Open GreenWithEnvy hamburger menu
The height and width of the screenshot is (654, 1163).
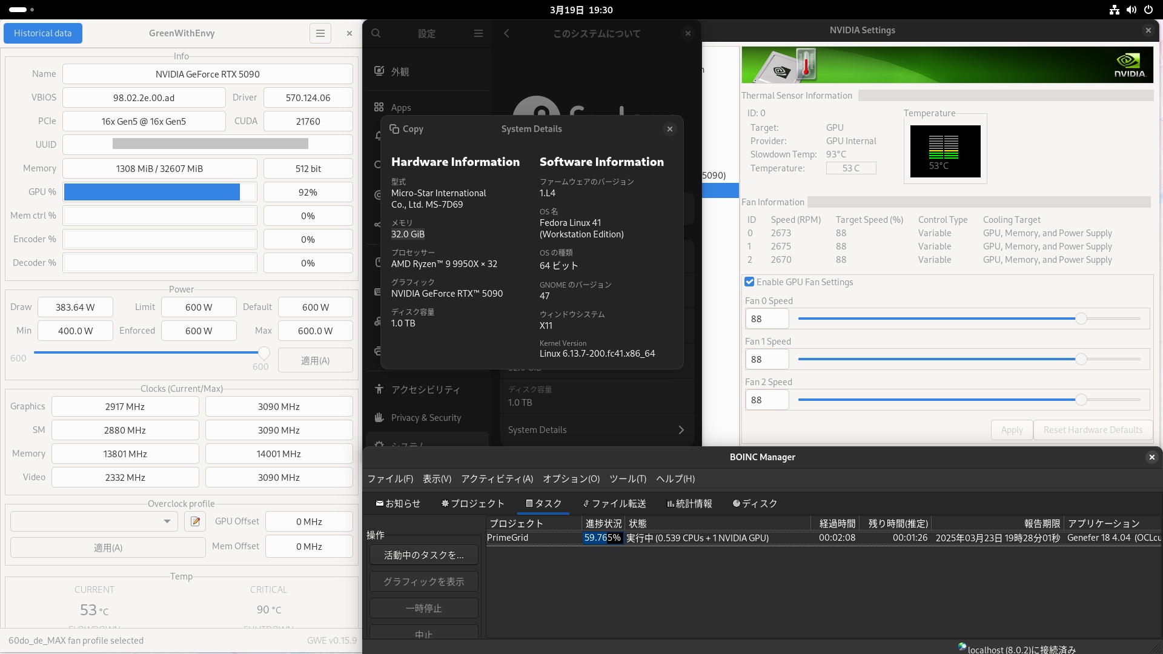(x=320, y=33)
